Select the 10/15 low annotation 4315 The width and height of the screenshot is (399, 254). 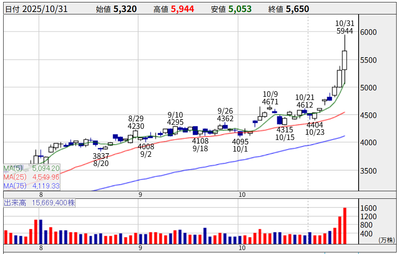pyautogui.click(x=285, y=130)
